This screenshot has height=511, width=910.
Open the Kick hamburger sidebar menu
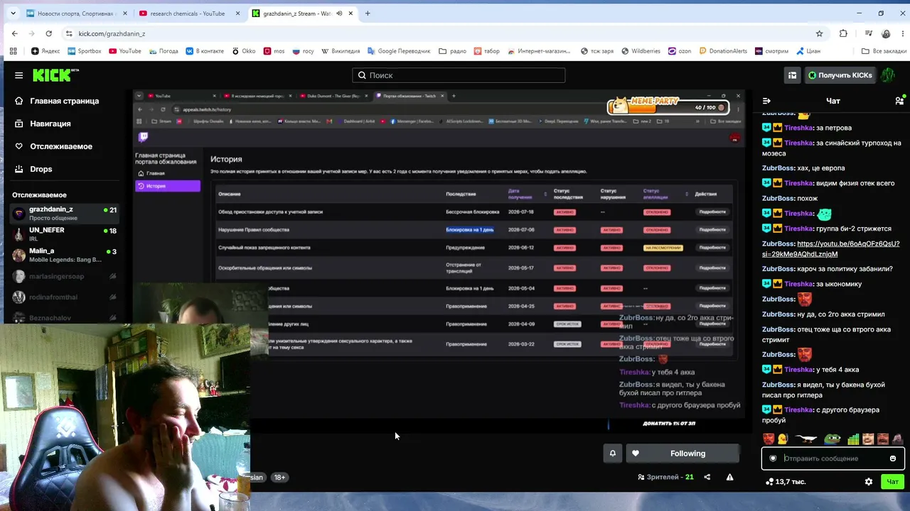pyautogui.click(x=18, y=75)
